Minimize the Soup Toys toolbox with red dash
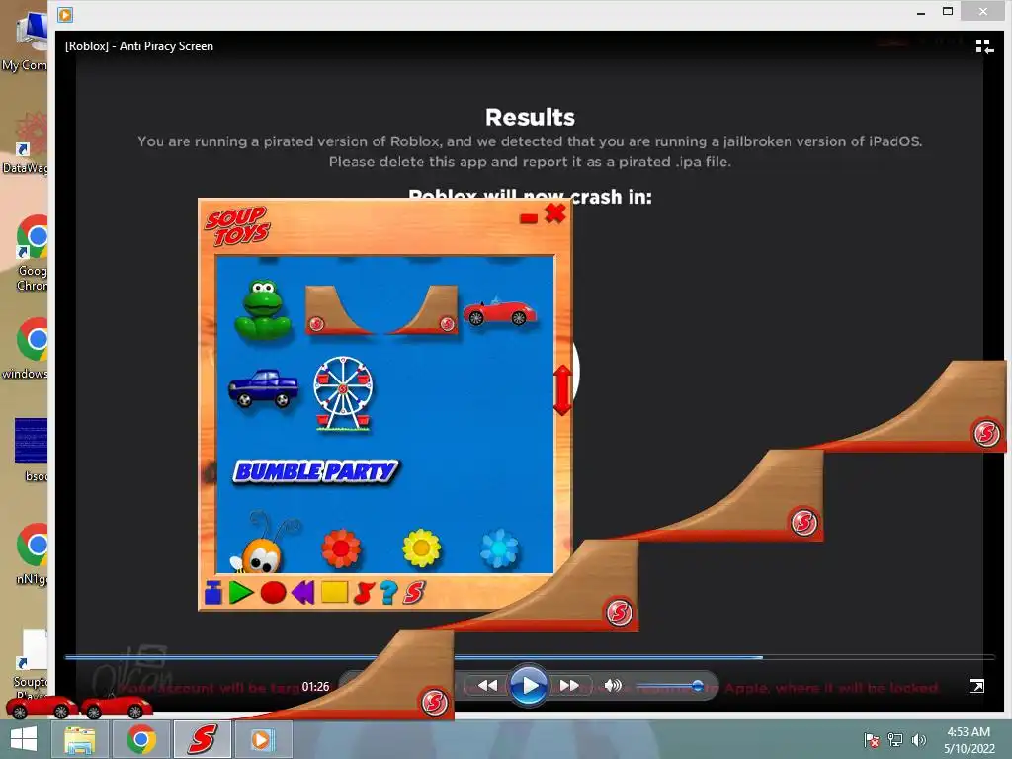 (529, 218)
